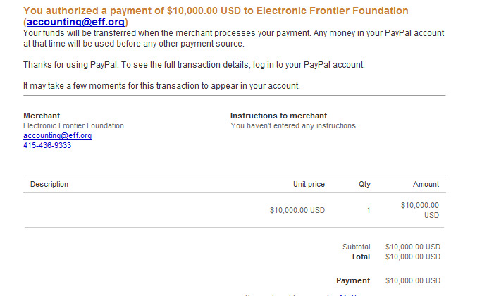Viewport: 482px width, 296px height.
Task: Open the accounting@eff.org link in the orange heading
Action: [75, 22]
